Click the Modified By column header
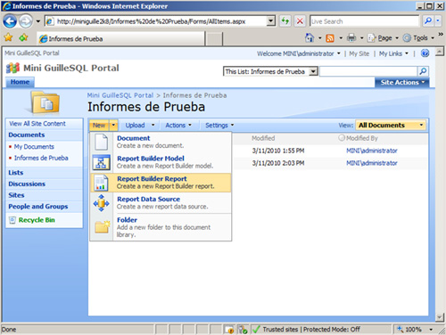This screenshot has width=446, height=335. [362, 138]
